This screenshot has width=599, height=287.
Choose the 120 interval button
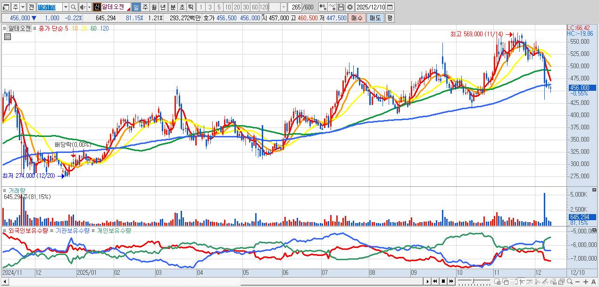click(263, 8)
